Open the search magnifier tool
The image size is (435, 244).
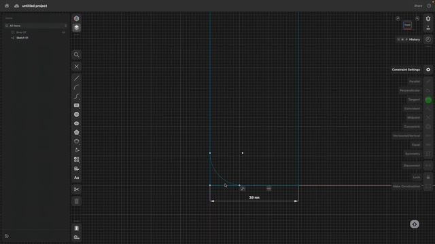77,55
